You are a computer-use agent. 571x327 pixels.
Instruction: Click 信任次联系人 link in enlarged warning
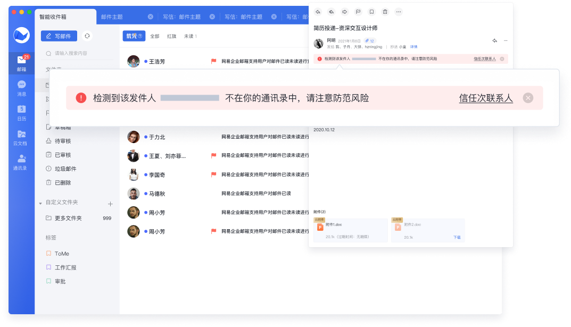pyautogui.click(x=486, y=98)
